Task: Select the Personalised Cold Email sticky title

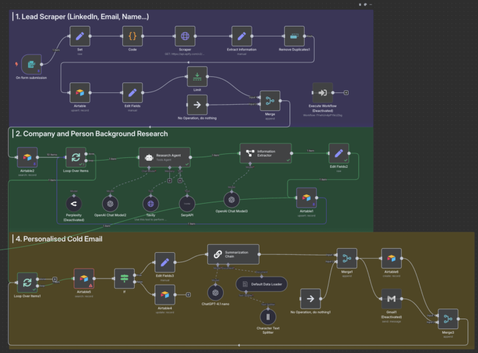Action: tap(59, 239)
